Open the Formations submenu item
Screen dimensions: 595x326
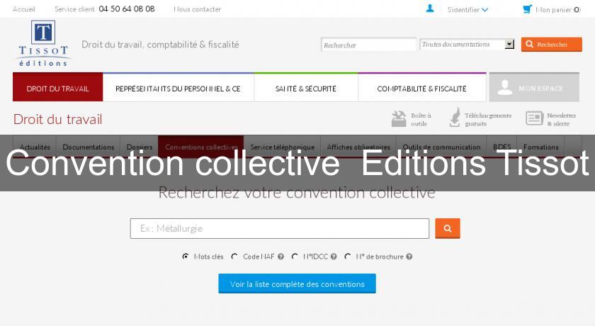click(540, 147)
